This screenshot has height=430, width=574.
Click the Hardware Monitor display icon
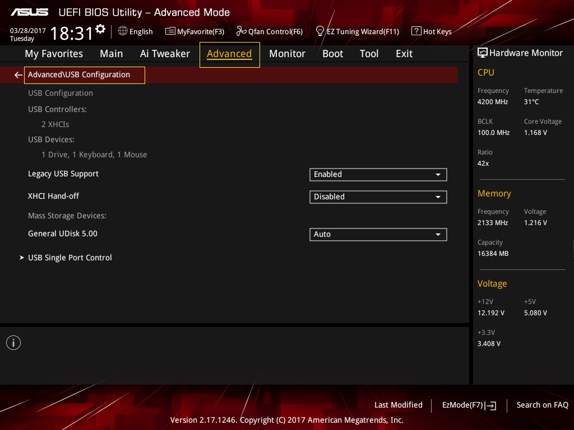click(x=483, y=53)
